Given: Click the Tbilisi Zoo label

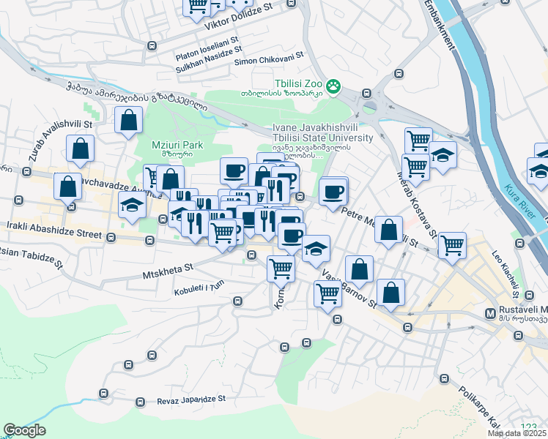Looking at the screenshot, I should 298,83.
